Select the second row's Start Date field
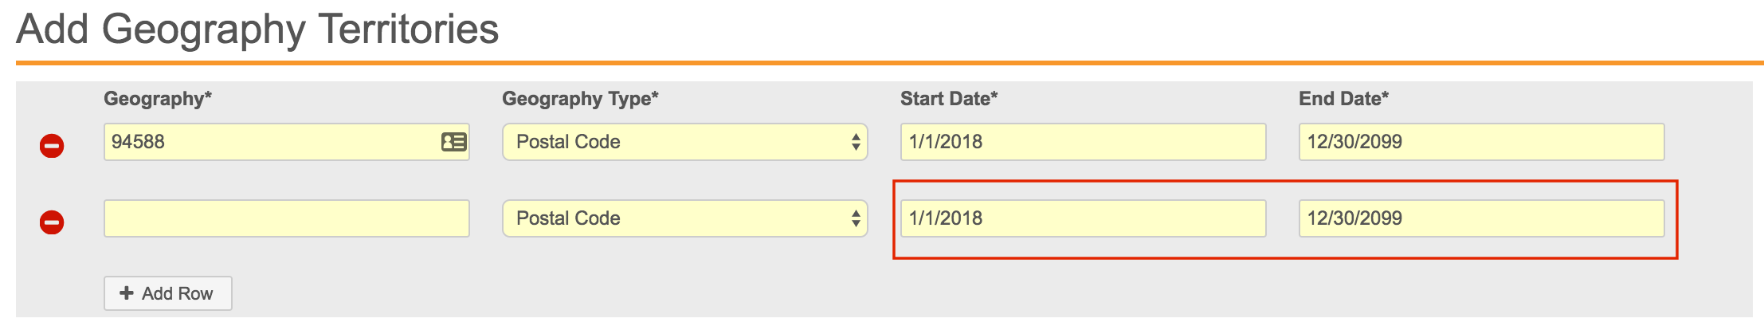 pos(1082,218)
